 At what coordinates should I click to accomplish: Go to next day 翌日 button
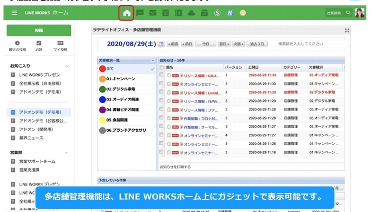[224, 44]
